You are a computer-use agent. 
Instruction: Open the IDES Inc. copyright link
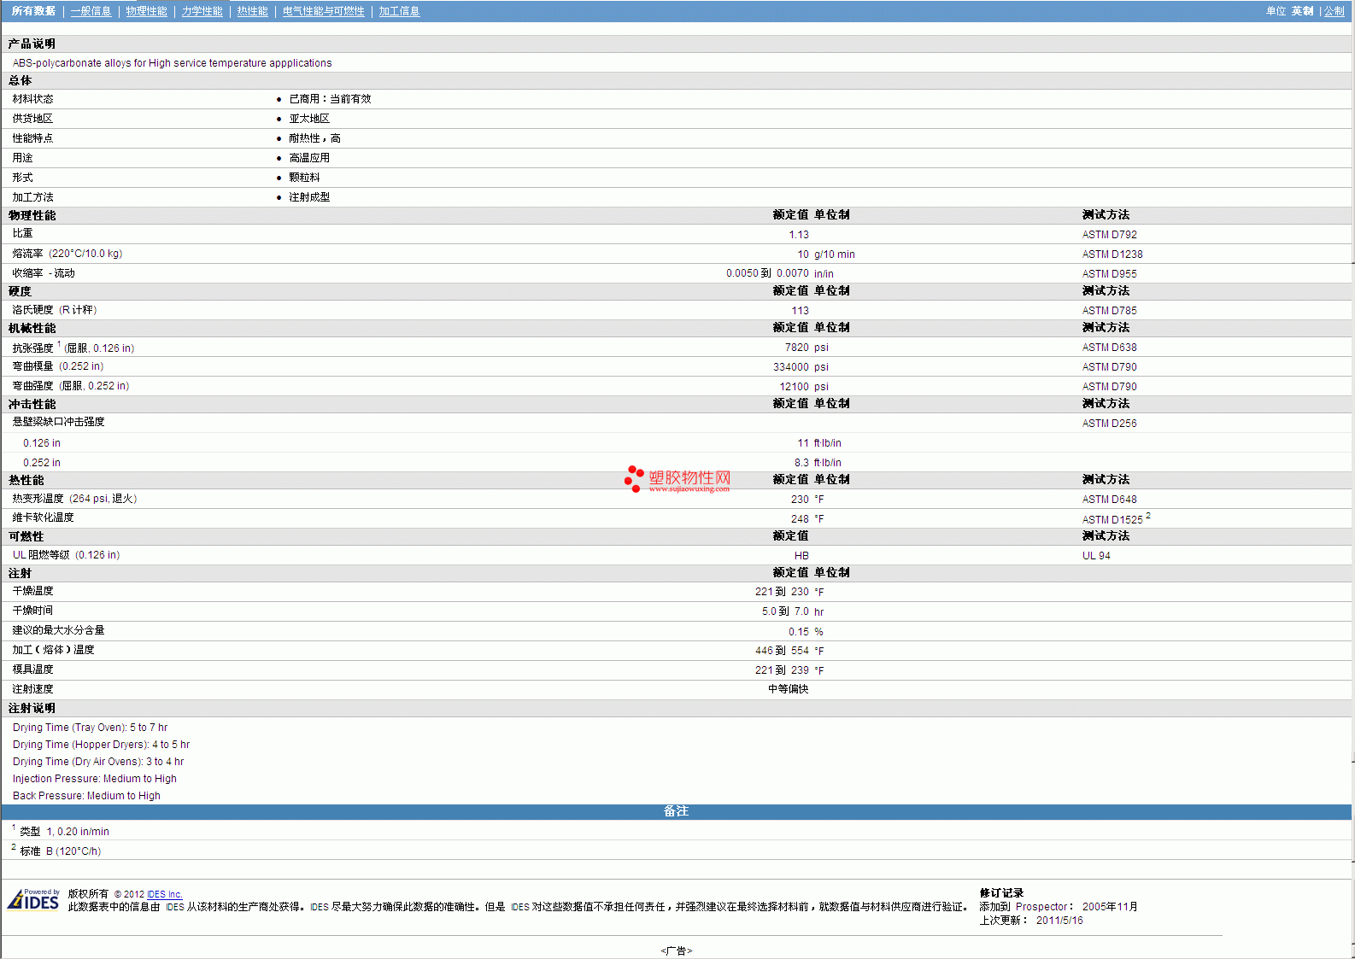click(164, 894)
